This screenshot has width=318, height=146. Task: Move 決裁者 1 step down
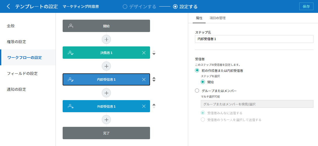[x=154, y=54]
